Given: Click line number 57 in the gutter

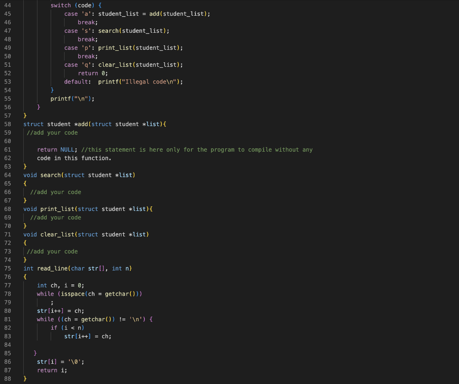Looking at the screenshot, I should [x=8, y=116].
